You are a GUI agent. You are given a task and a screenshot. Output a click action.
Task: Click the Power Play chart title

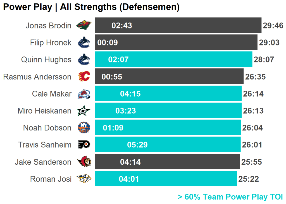[91, 7]
